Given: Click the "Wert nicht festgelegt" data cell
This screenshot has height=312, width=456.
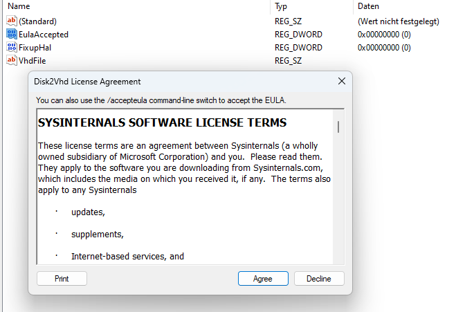Looking at the screenshot, I should point(398,21).
